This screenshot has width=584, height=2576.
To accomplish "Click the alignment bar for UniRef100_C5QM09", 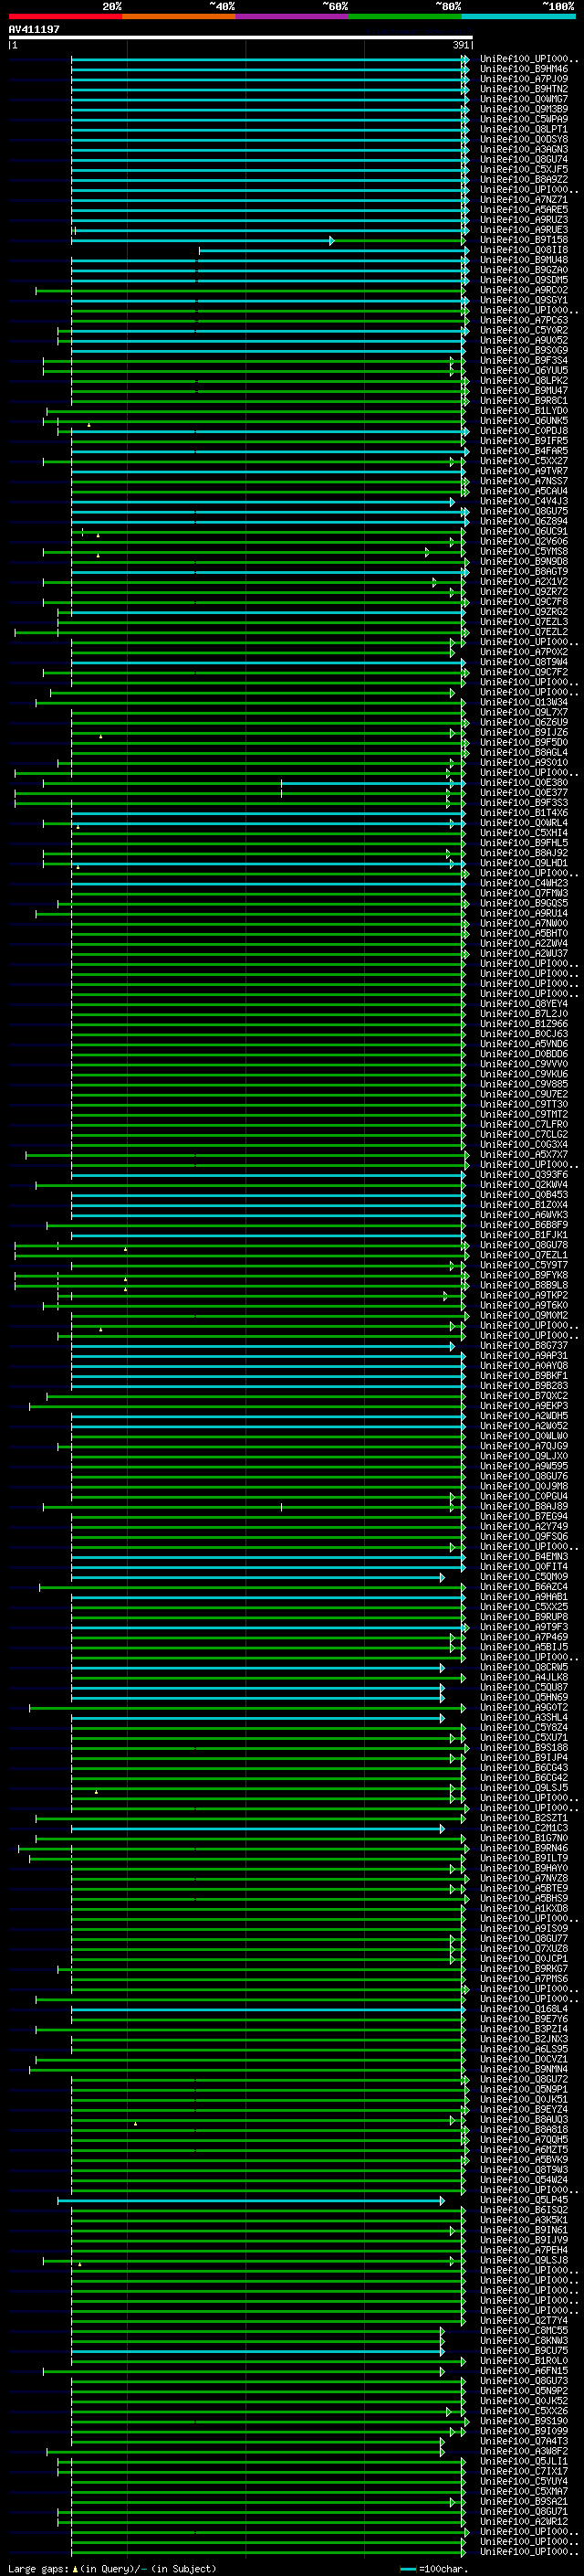I will pyautogui.click(x=257, y=1578).
